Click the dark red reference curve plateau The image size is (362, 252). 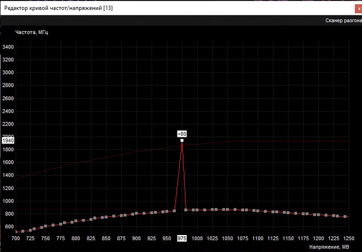point(290,141)
